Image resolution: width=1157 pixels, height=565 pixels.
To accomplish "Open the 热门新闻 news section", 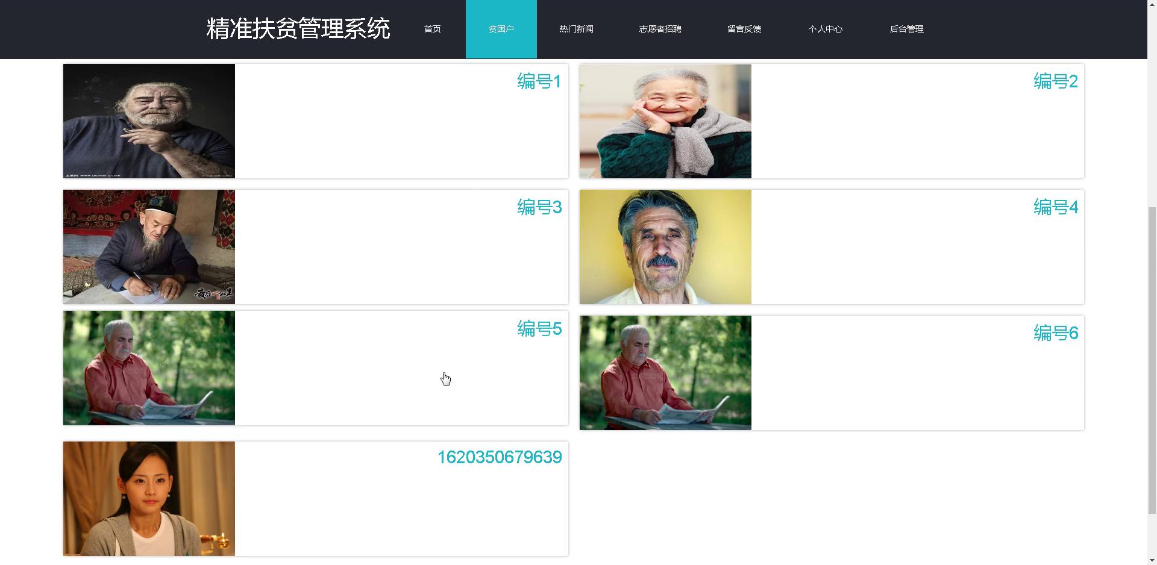I will point(576,29).
